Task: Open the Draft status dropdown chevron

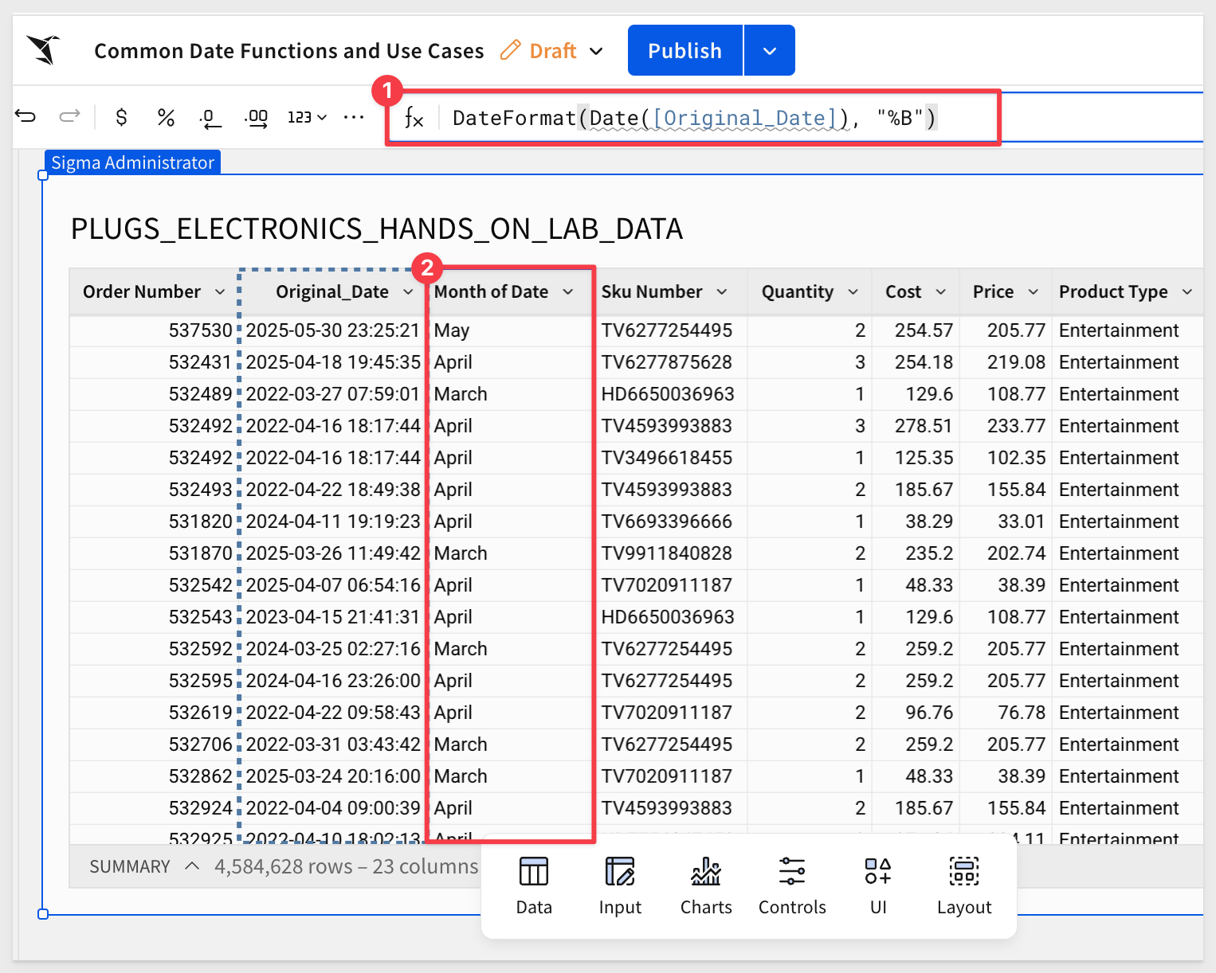Action: [x=596, y=51]
